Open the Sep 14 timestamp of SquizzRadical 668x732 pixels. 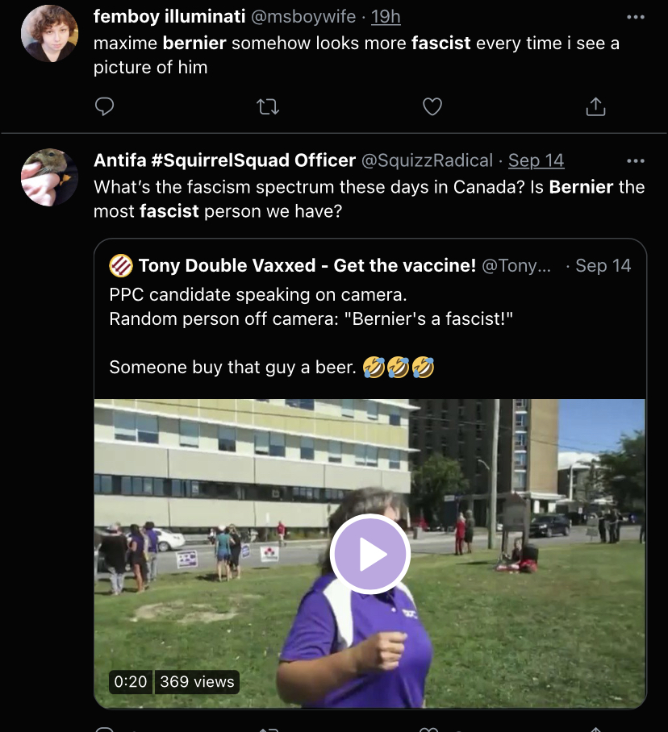[536, 160]
